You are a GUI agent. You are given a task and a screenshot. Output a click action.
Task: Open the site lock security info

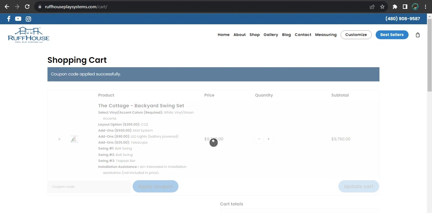coord(40,7)
